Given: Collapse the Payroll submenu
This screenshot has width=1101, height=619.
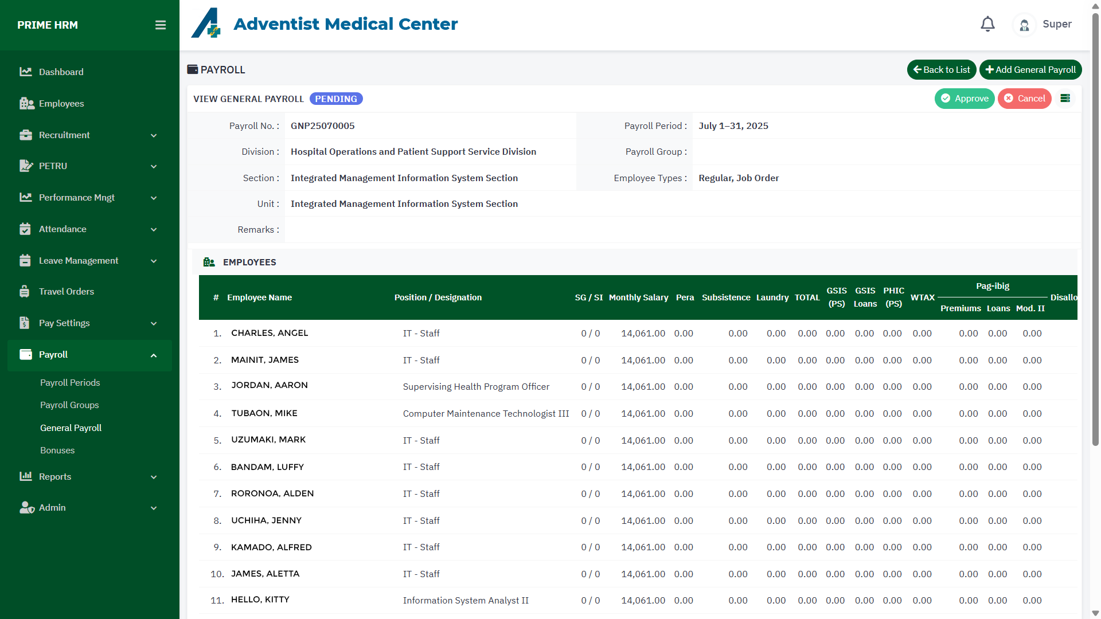Looking at the screenshot, I should (x=154, y=355).
